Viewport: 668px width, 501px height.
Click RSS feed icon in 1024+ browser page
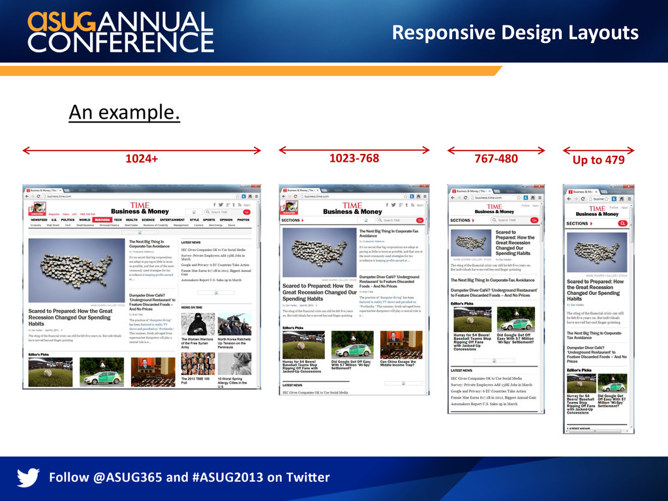pyautogui.click(x=239, y=205)
